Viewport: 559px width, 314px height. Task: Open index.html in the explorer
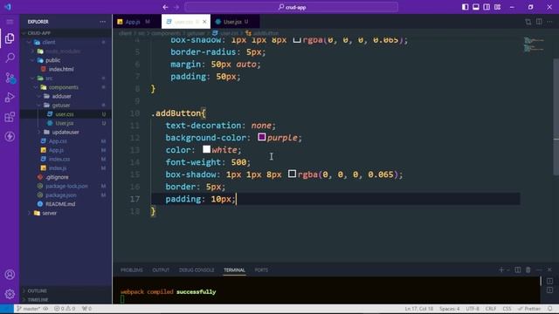click(66, 69)
